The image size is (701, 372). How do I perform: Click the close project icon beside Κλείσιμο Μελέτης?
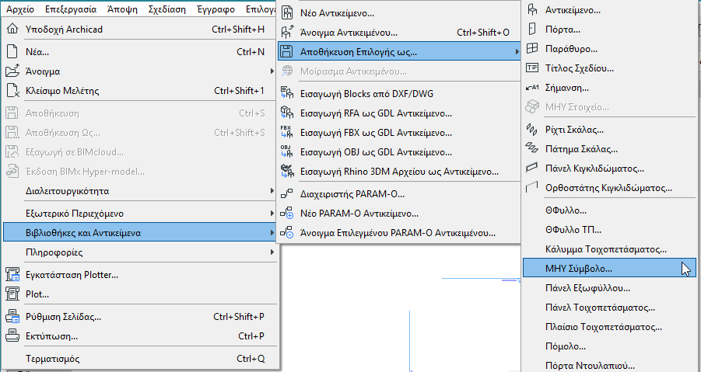point(12,91)
